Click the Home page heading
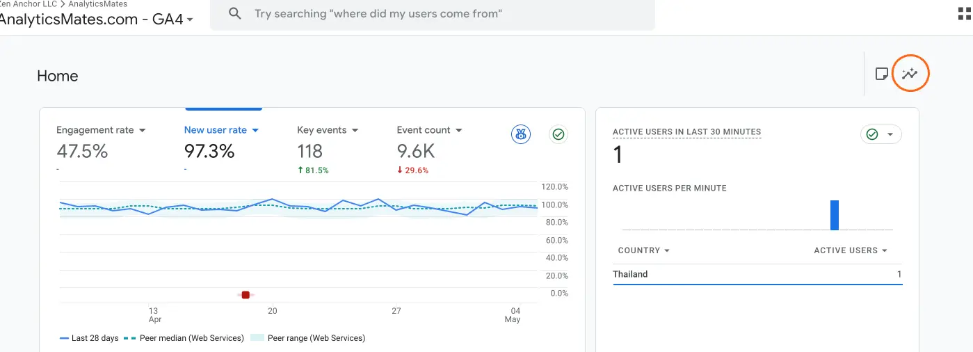 click(58, 76)
